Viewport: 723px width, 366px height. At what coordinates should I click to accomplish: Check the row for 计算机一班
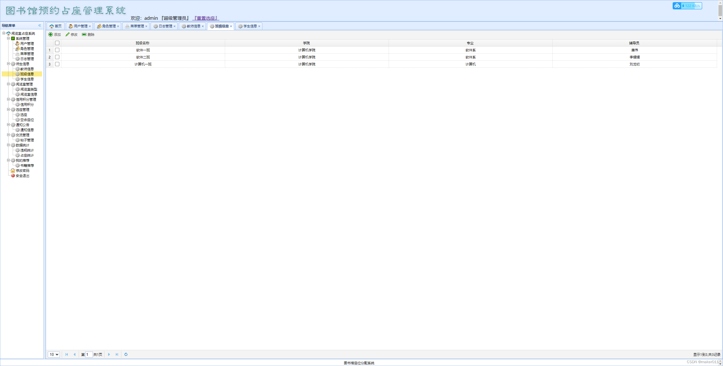pyautogui.click(x=57, y=64)
